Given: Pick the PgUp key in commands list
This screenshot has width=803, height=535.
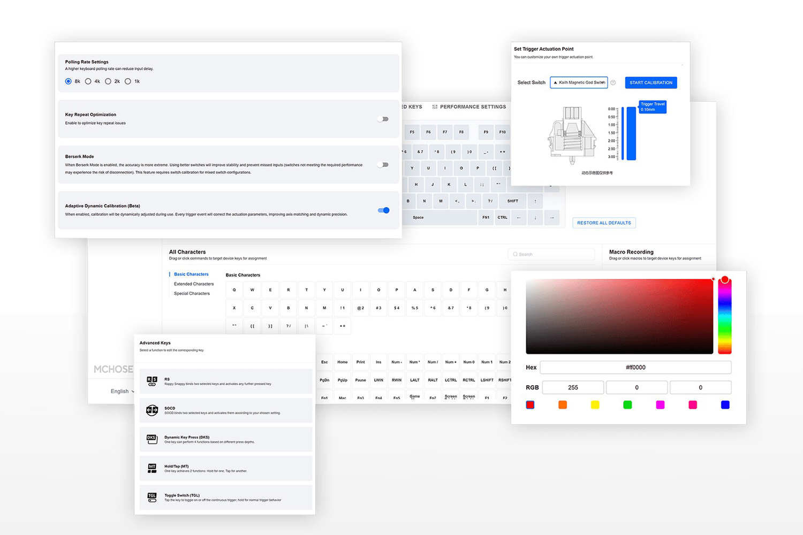Looking at the screenshot, I should coord(343,380).
